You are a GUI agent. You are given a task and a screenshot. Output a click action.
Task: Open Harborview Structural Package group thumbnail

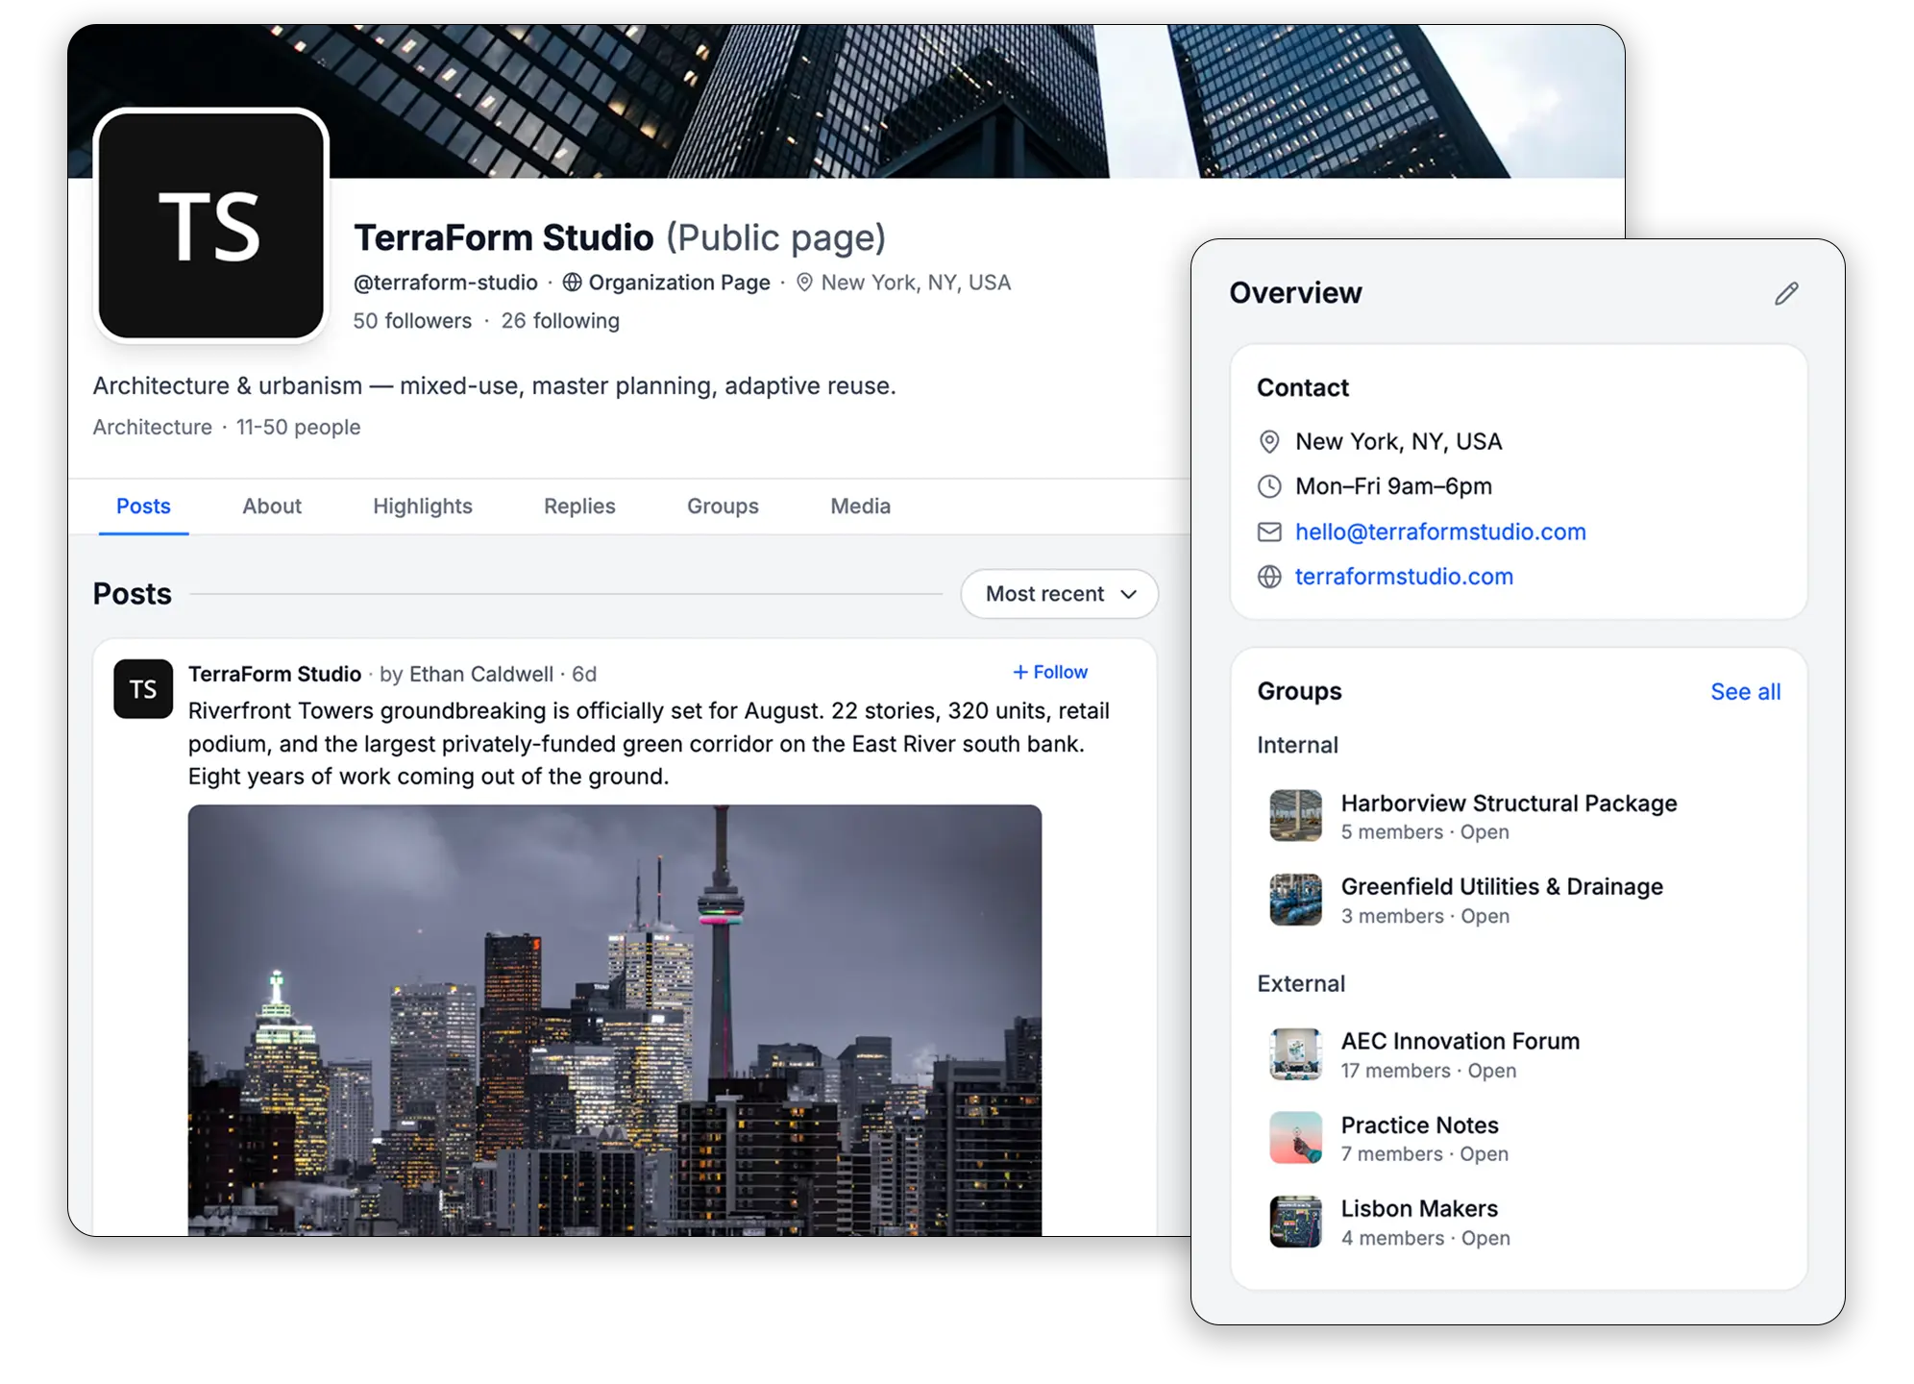point(1295,815)
